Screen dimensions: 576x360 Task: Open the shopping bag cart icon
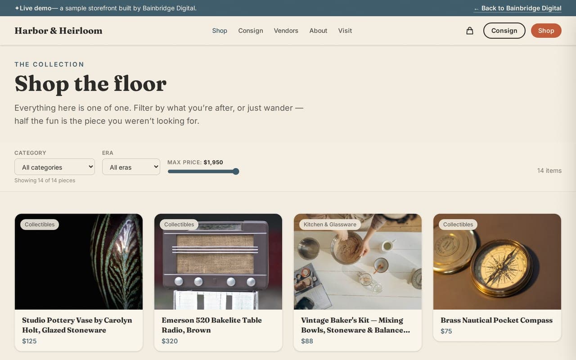click(x=470, y=31)
